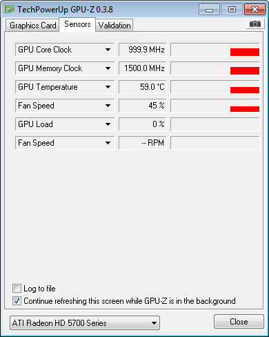The width and height of the screenshot is (269, 337).
Task: Uncheck Continue refreshing while in background
Action: 17,301
